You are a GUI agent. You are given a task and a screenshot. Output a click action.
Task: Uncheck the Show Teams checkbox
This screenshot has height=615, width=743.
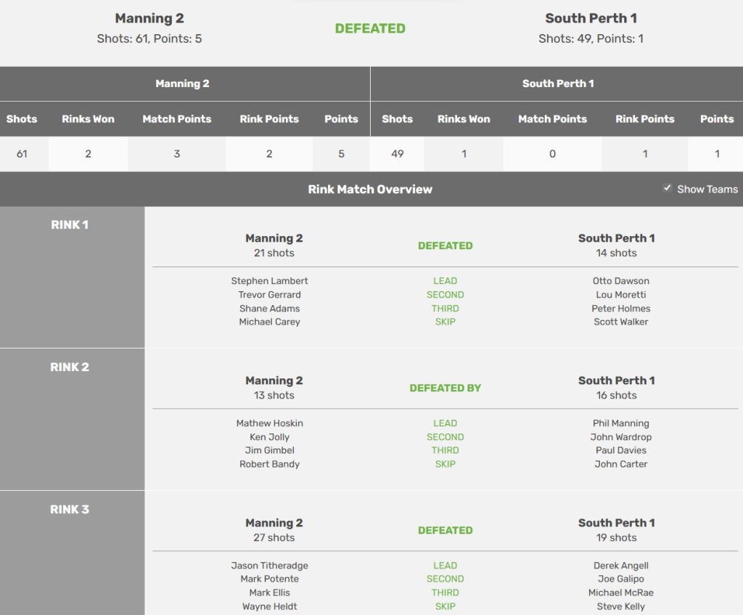pos(668,189)
